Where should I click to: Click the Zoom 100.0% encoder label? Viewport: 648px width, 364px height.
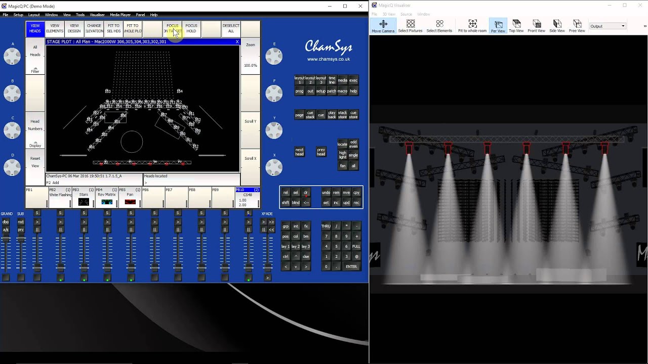pyautogui.click(x=251, y=56)
